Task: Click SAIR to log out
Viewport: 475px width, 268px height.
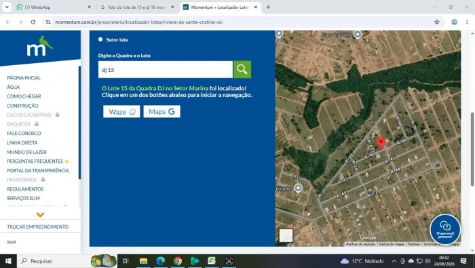Action: tap(12, 242)
